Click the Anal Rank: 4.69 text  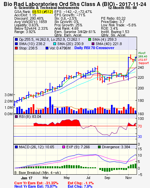coord(66,28)
